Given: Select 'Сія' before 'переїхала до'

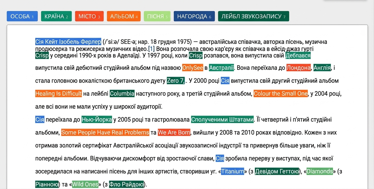Looking at the screenshot, I should pos(40,119).
